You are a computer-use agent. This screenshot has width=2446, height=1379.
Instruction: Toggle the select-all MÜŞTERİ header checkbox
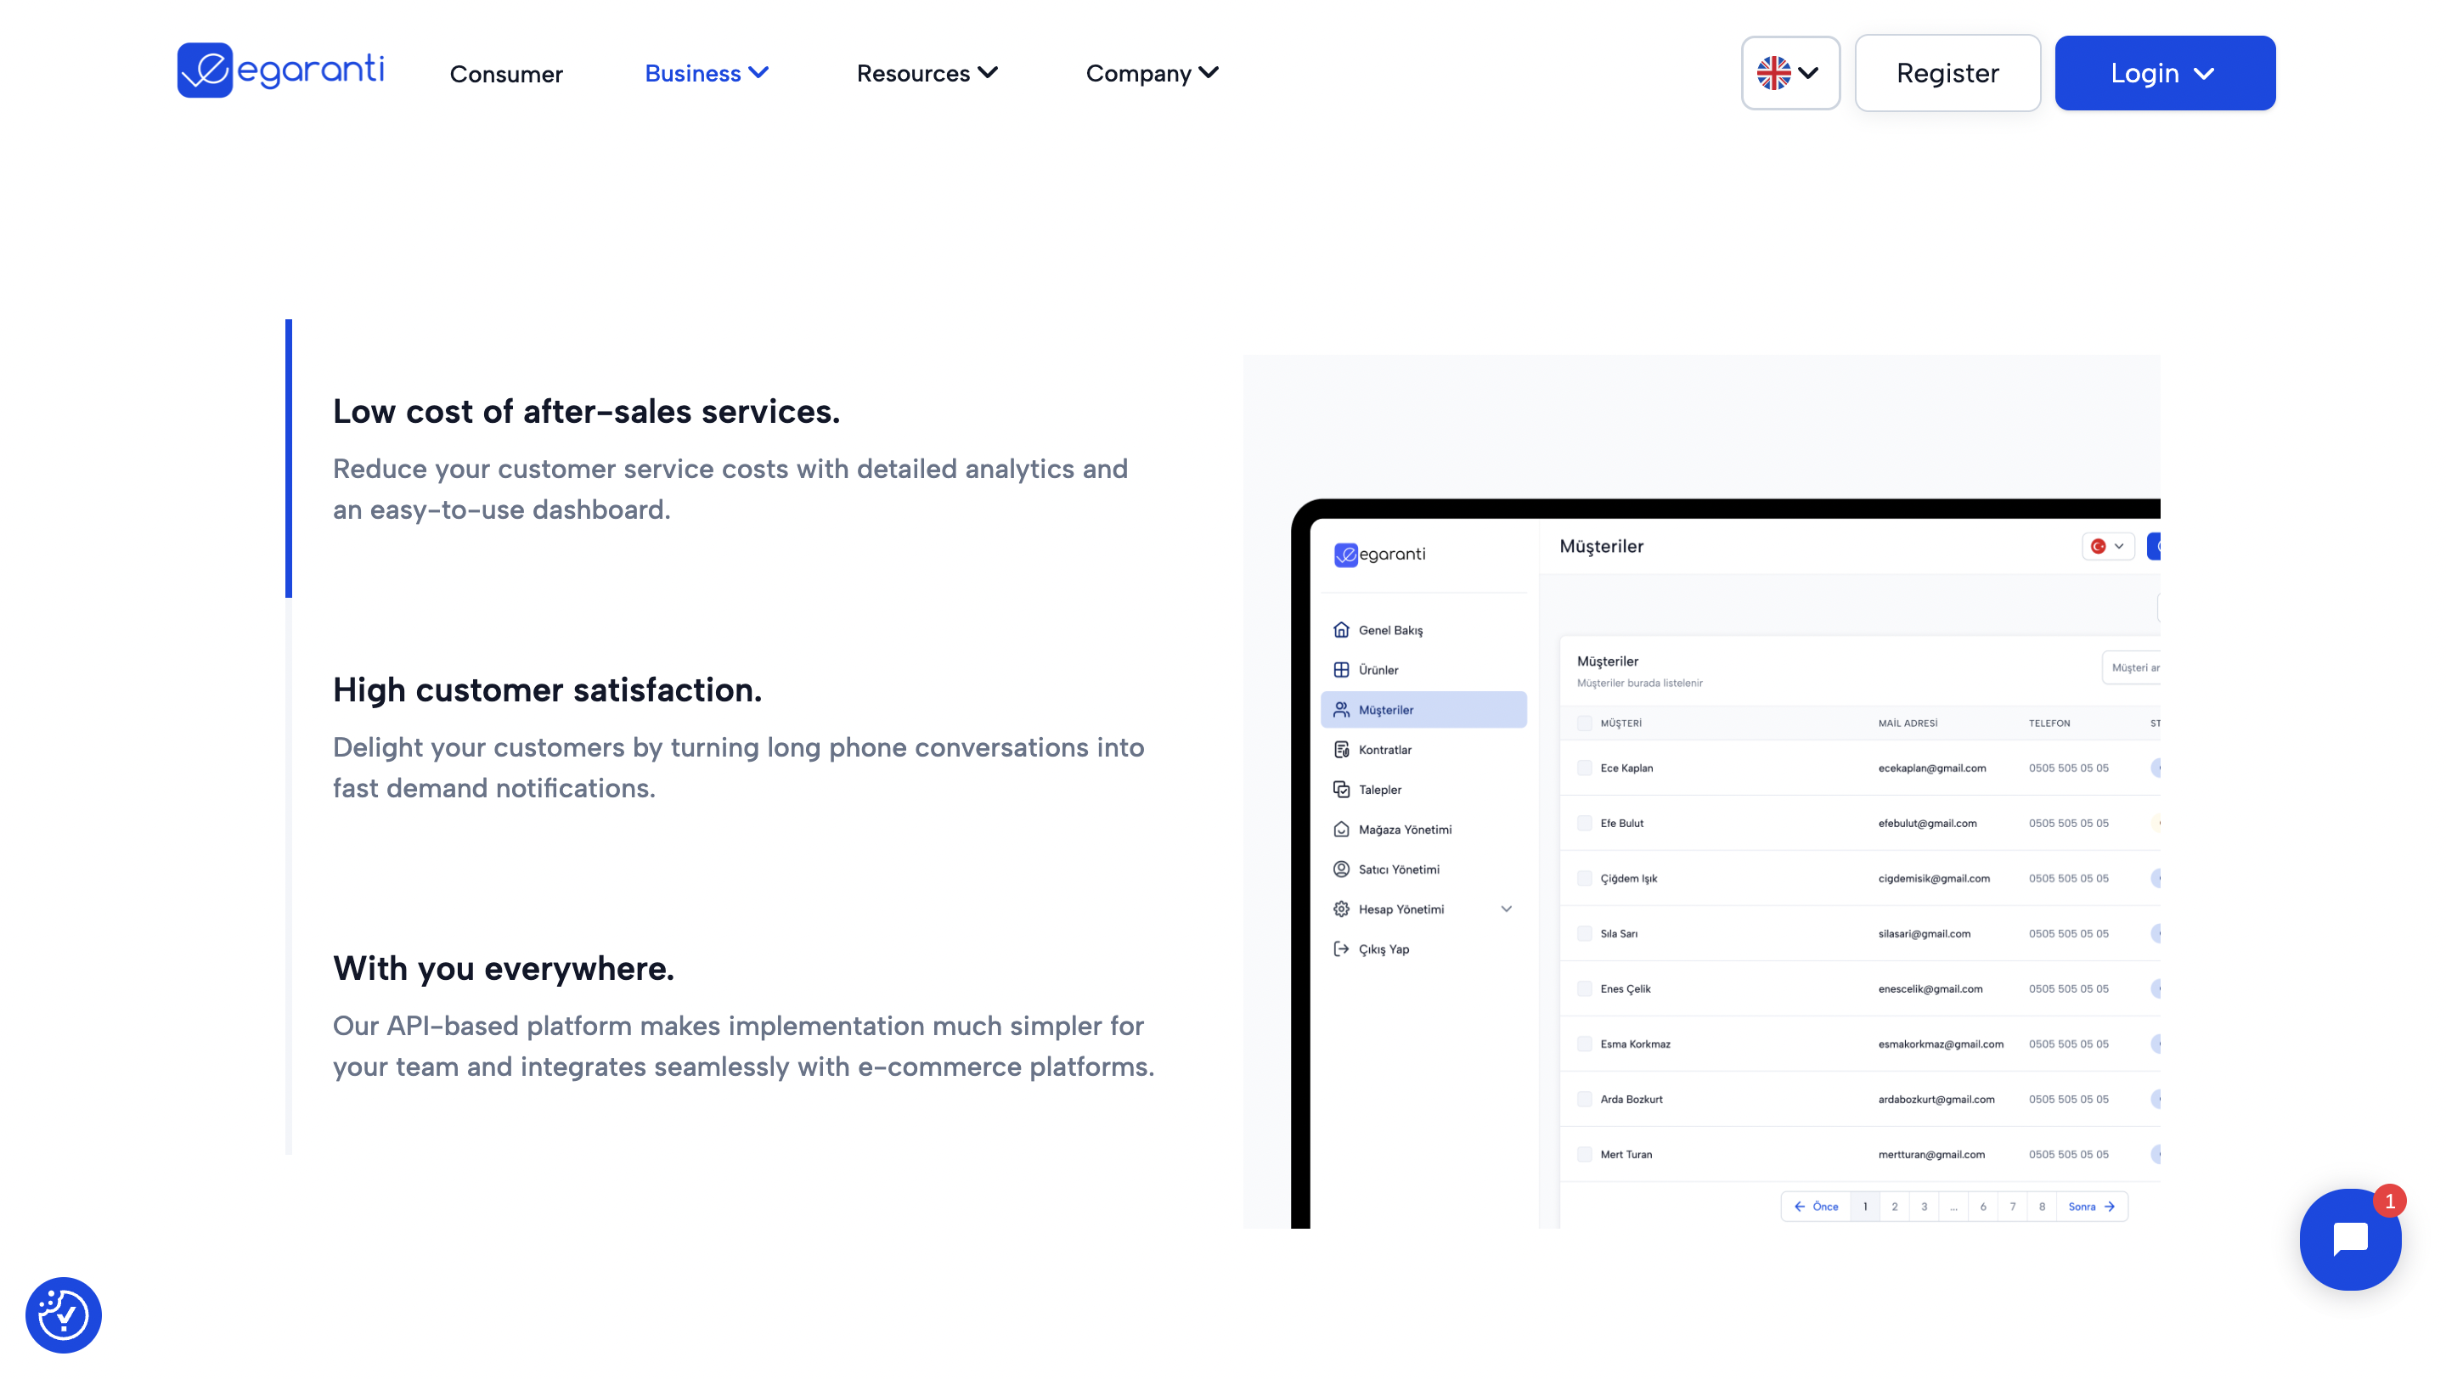coord(1584,723)
